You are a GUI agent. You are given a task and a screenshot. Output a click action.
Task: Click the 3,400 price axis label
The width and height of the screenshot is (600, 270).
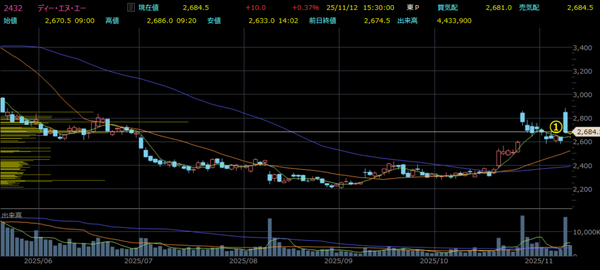point(584,47)
